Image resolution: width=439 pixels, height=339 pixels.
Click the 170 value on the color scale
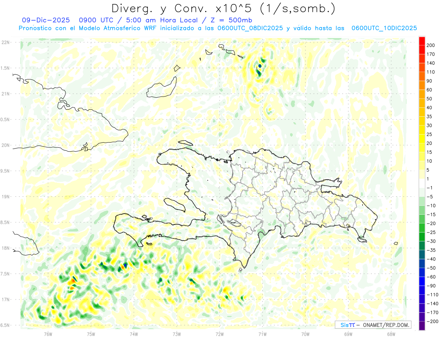[x=431, y=54]
